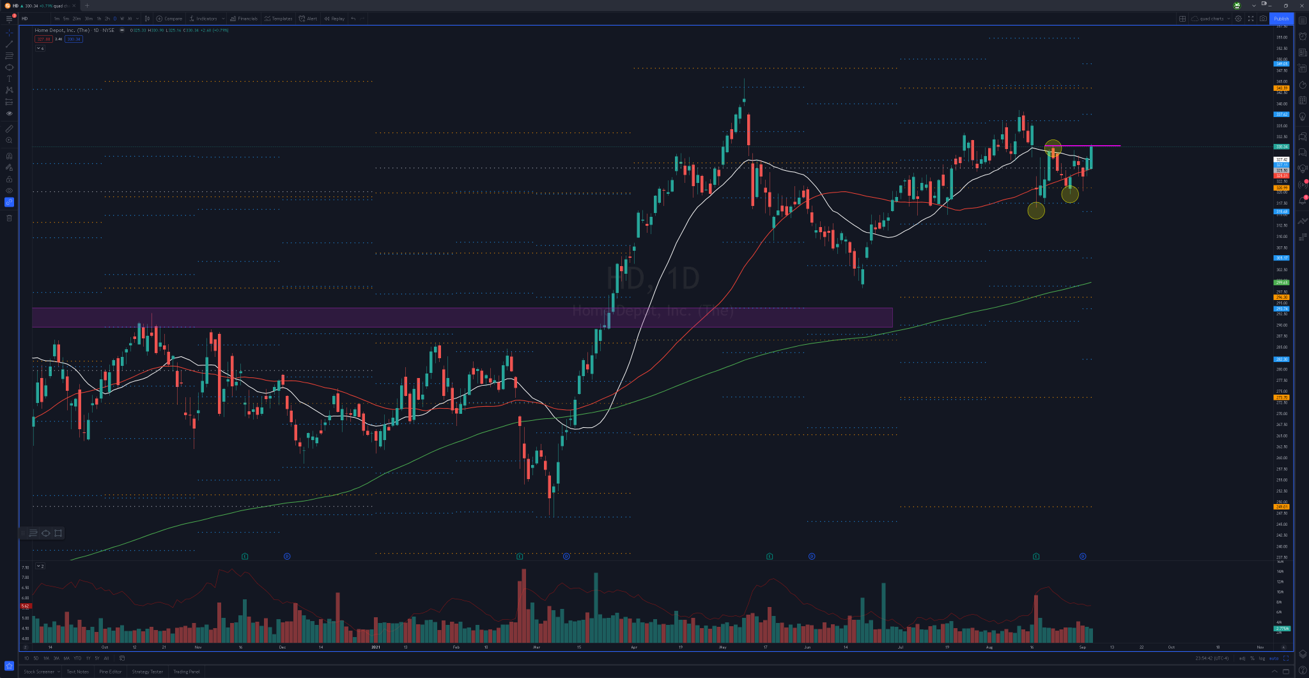Click the remove drawings trash icon
This screenshot has width=1309, height=678.
[9, 218]
